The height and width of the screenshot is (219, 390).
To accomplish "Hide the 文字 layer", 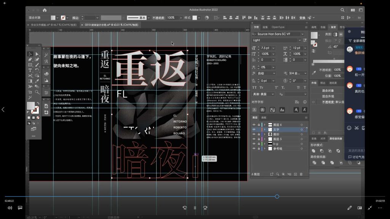I will coord(253,129).
